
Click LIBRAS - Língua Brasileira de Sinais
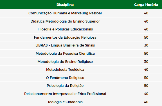(65, 45)
